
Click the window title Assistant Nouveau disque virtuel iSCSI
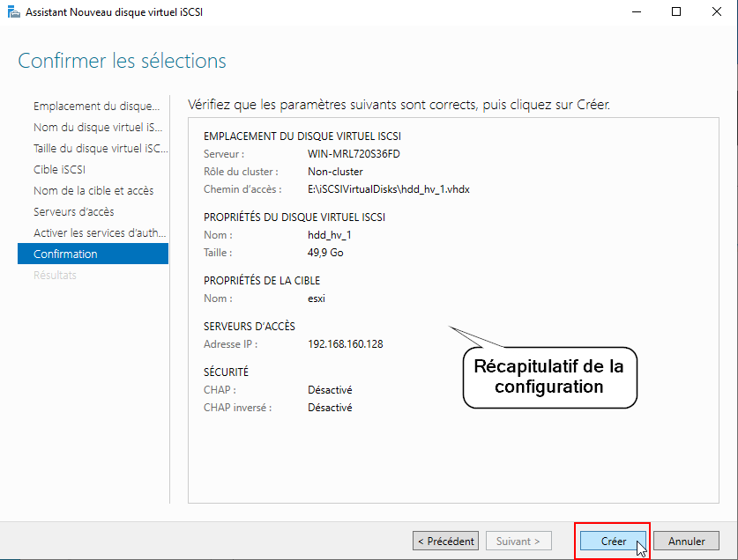coord(114,11)
